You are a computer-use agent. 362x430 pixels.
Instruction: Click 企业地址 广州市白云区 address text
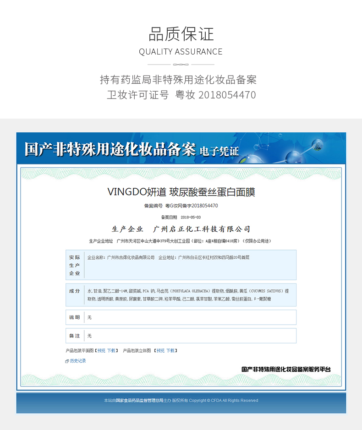point(204,257)
